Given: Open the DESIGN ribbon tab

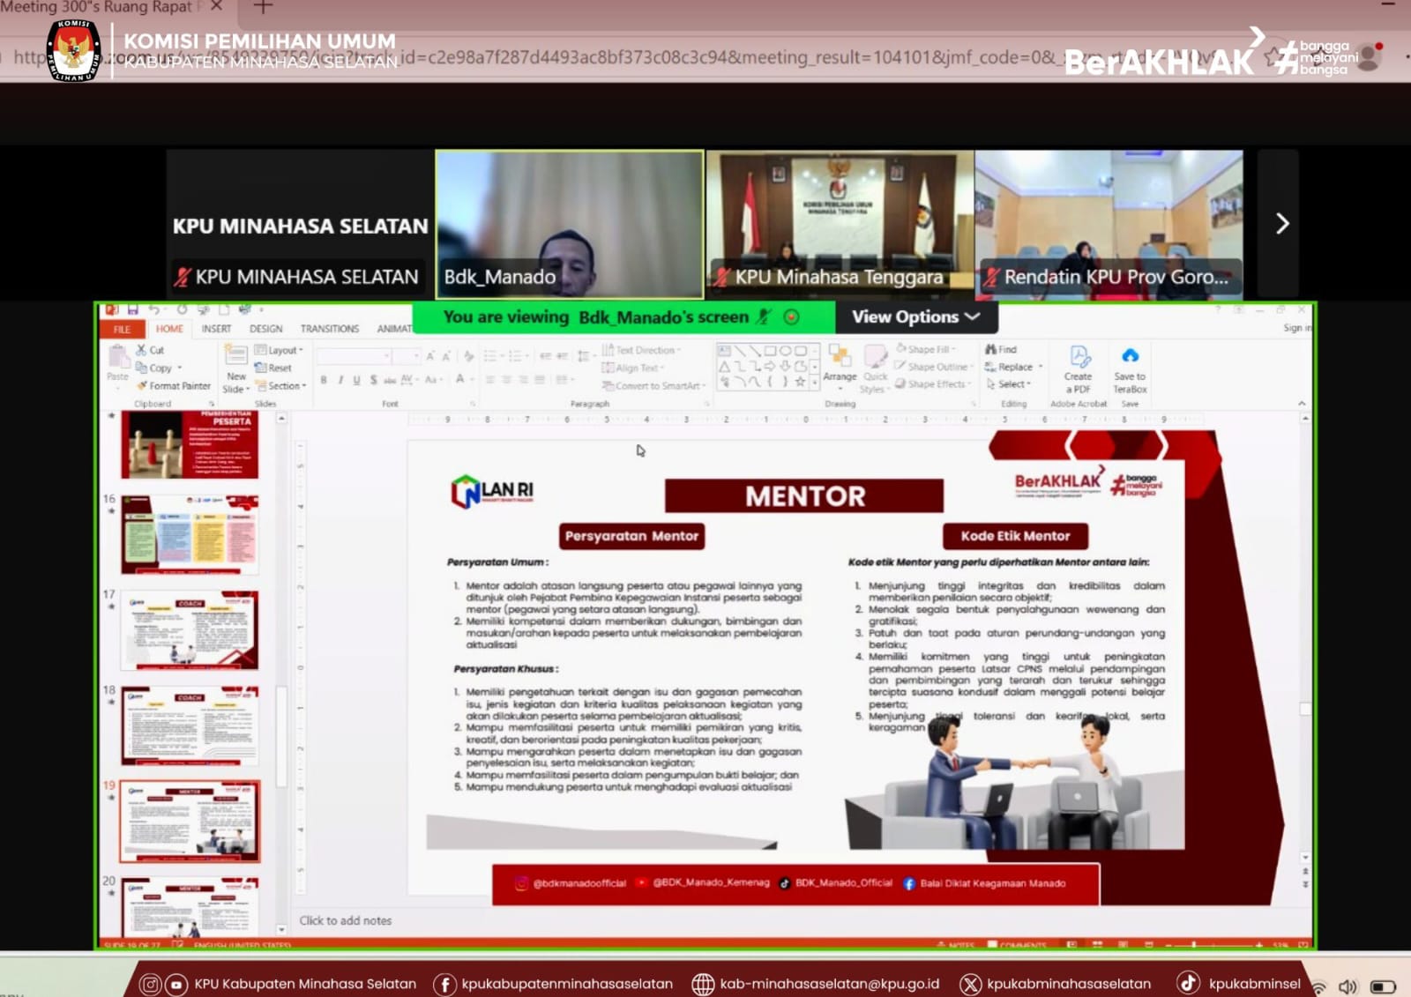Looking at the screenshot, I should [x=265, y=329].
